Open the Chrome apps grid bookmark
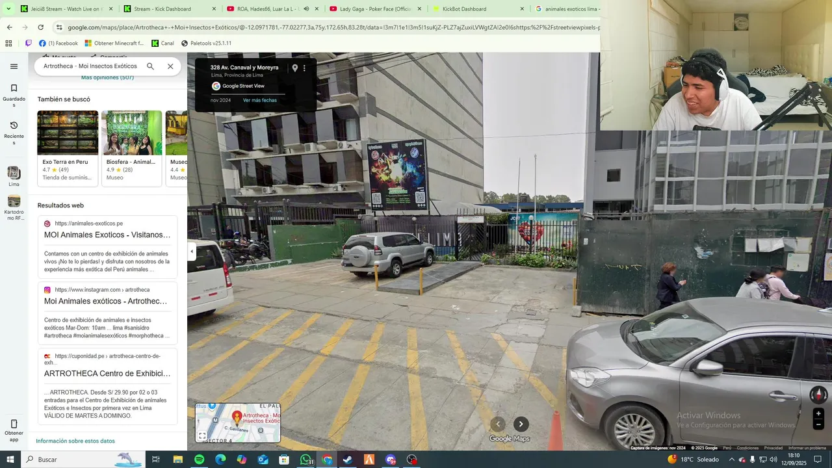832x468 pixels. (8, 44)
